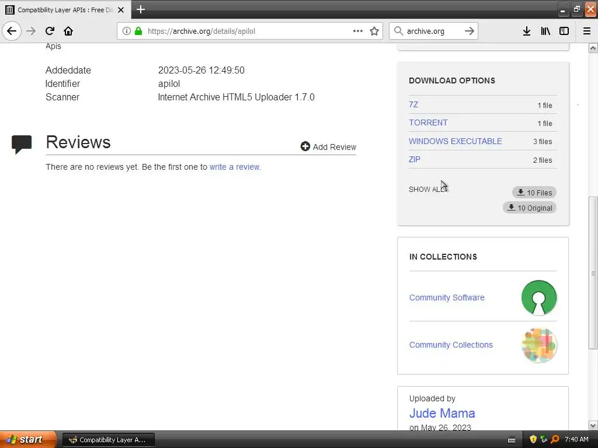Select the identifier value apilol

169,83
